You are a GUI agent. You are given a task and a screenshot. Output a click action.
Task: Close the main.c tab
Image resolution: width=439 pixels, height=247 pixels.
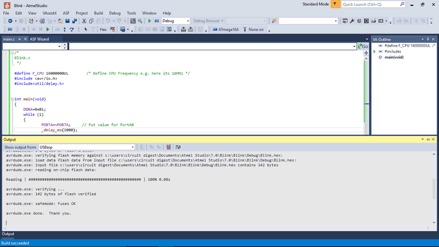coord(25,39)
